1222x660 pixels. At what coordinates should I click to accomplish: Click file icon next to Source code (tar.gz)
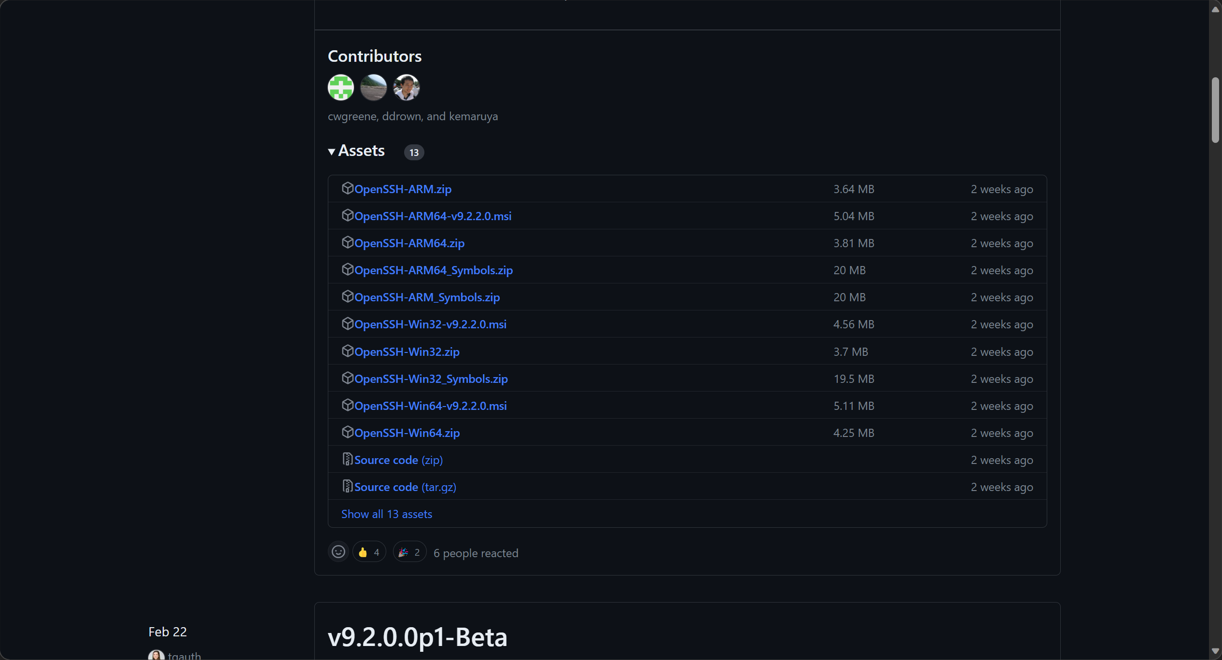pyautogui.click(x=348, y=486)
